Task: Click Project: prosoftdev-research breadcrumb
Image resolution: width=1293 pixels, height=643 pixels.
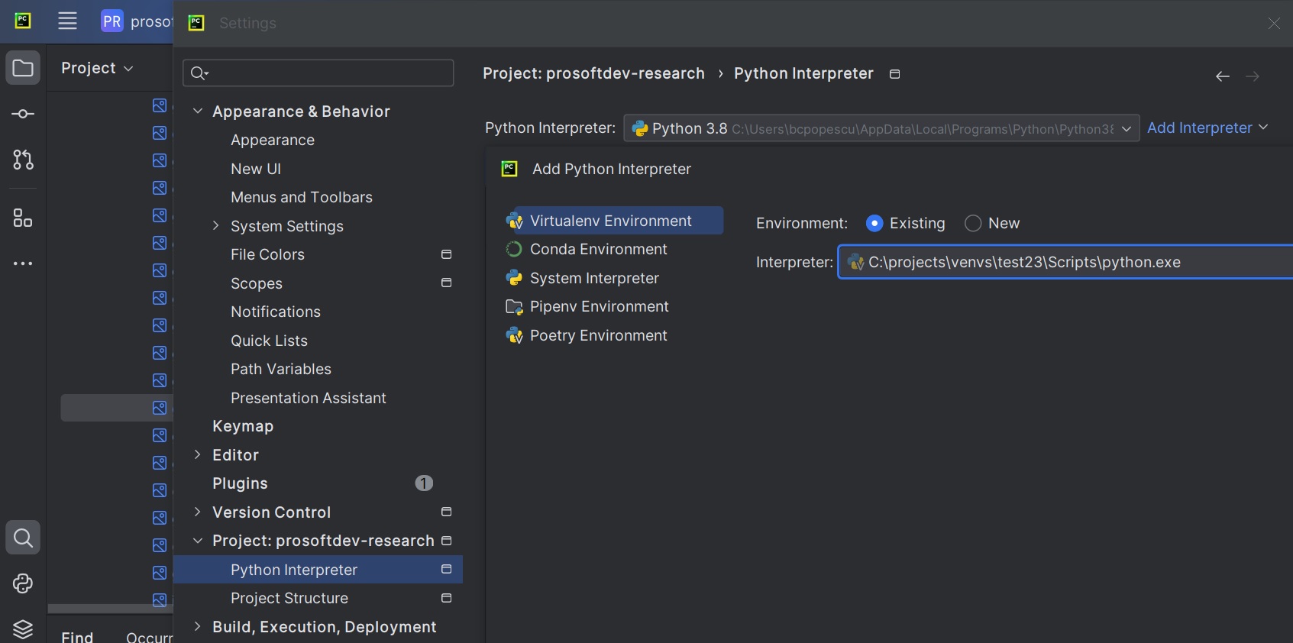Action: tap(593, 73)
